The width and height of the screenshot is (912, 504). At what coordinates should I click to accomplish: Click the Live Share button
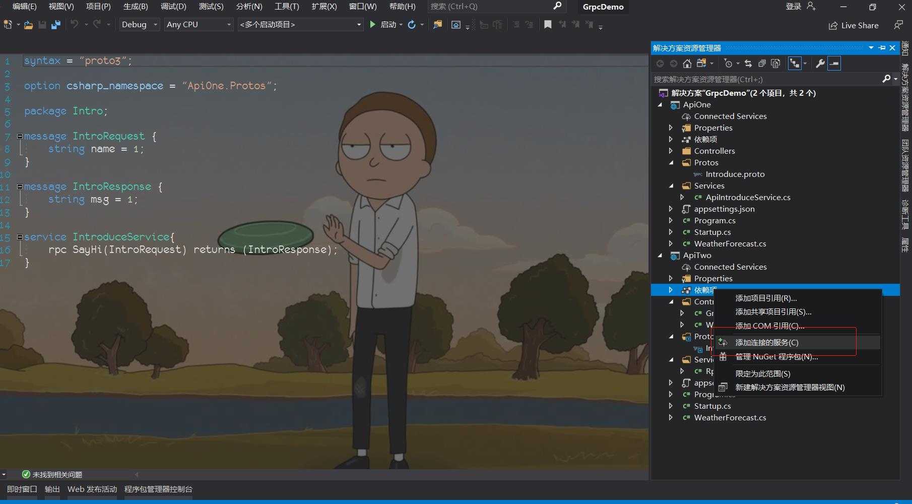tap(854, 25)
